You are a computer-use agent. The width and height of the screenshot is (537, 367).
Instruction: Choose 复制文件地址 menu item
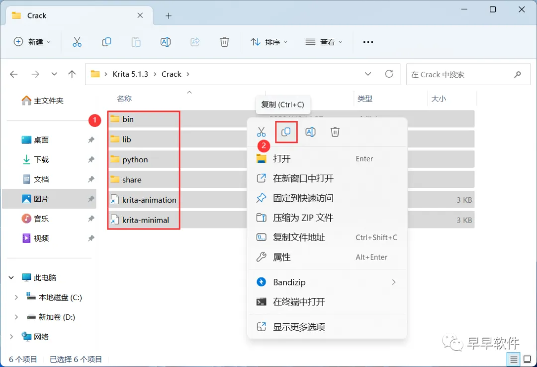327,238
